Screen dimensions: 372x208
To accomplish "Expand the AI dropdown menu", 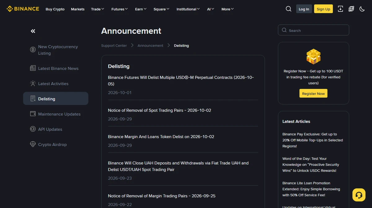I will click(211, 9).
